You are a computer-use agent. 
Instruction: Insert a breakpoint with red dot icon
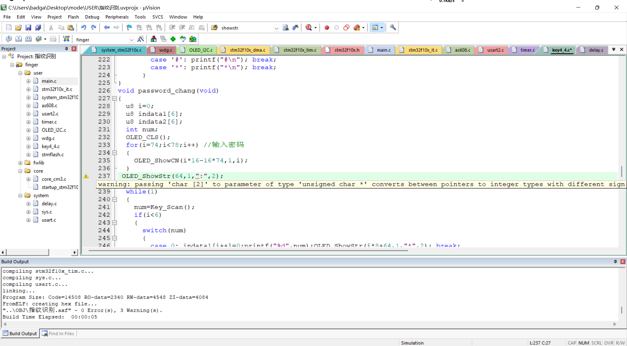pyautogui.click(x=327, y=28)
